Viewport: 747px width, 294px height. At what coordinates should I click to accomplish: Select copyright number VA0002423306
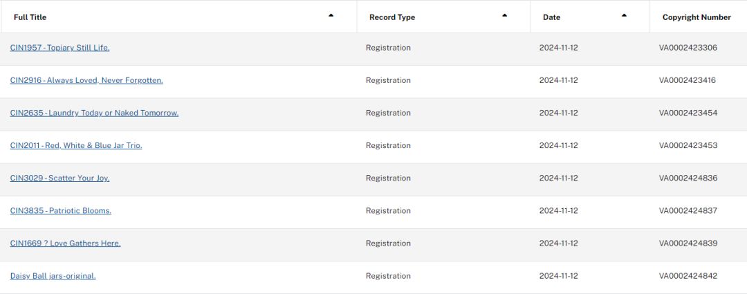688,48
